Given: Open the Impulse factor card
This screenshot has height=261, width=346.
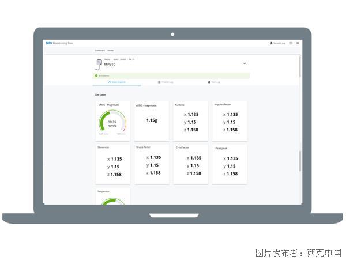Looking at the screenshot, I should pyautogui.click(x=229, y=121).
